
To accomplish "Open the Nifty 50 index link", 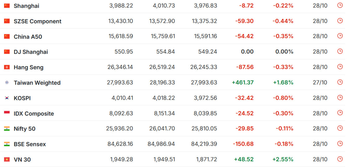I will [x=24, y=129].
